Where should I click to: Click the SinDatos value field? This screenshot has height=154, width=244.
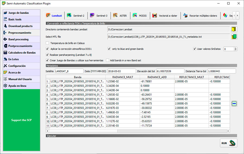coord(229,49)
